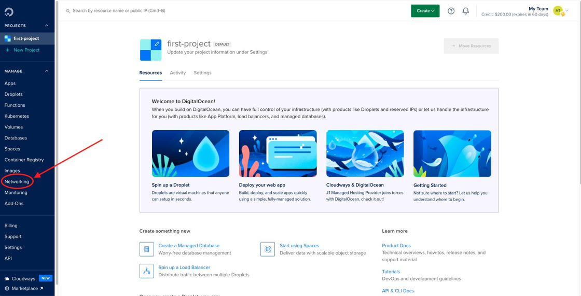
Task: Click the DEFAULT project badge
Action: point(223,44)
